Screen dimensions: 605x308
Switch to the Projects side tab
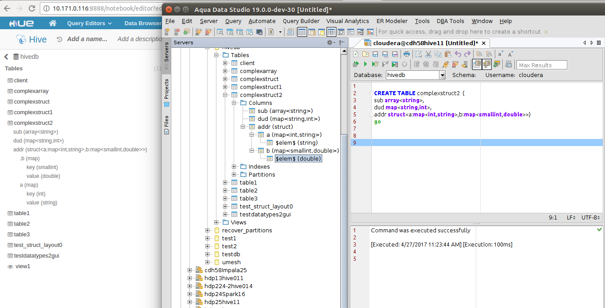(166, 93)
